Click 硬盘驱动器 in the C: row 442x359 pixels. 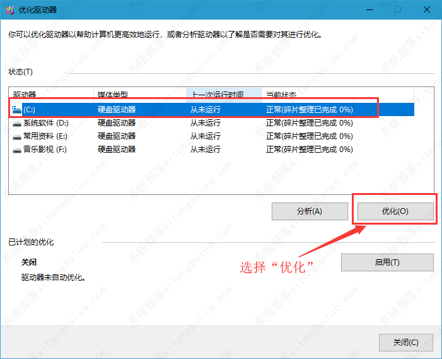(x=117, y=109)
